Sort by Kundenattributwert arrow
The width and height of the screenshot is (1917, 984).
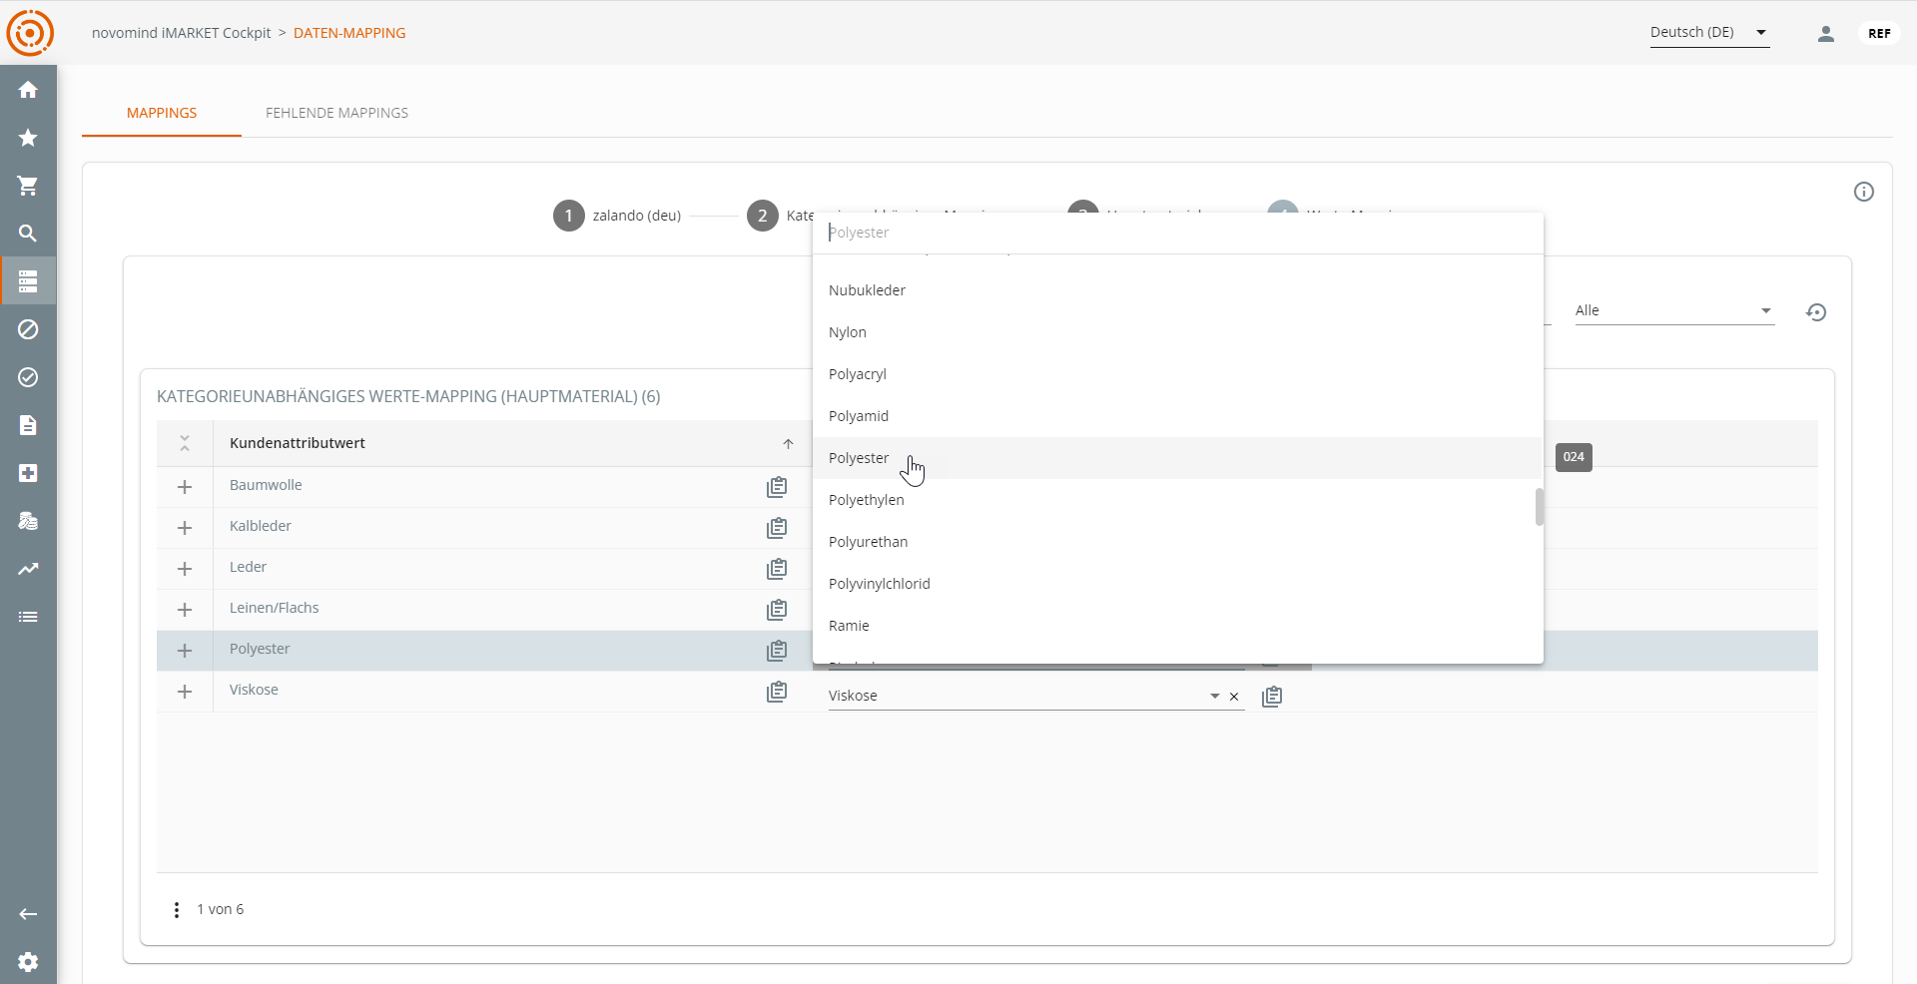pos(788,444)
